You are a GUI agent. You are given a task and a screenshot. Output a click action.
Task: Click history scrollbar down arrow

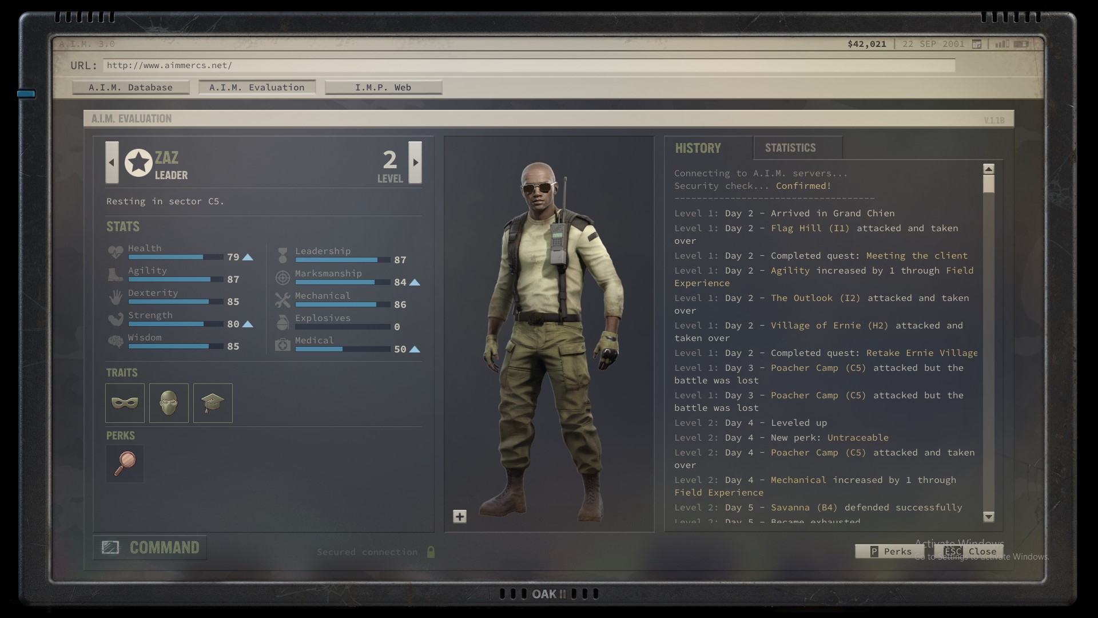989,517
